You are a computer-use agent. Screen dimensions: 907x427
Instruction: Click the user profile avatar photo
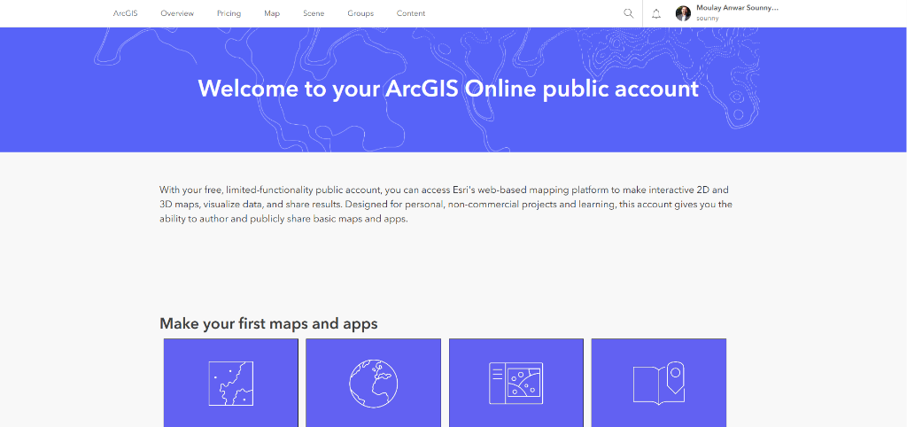coord(683,13)
